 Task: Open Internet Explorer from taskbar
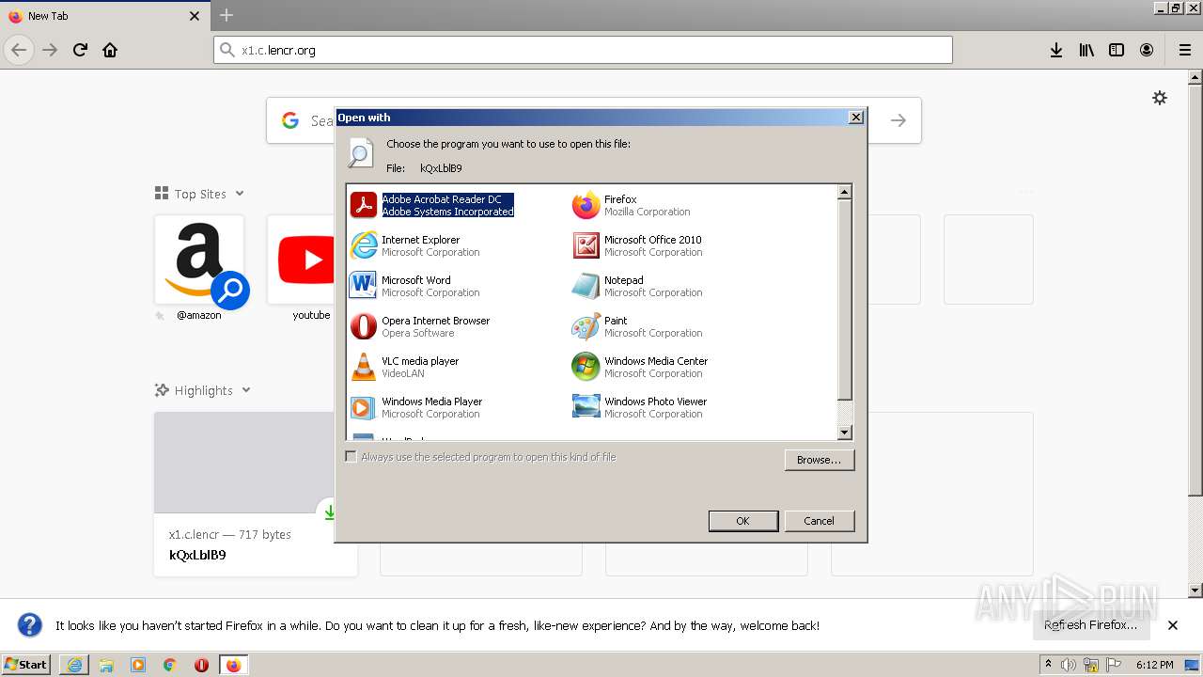[74, 665]
